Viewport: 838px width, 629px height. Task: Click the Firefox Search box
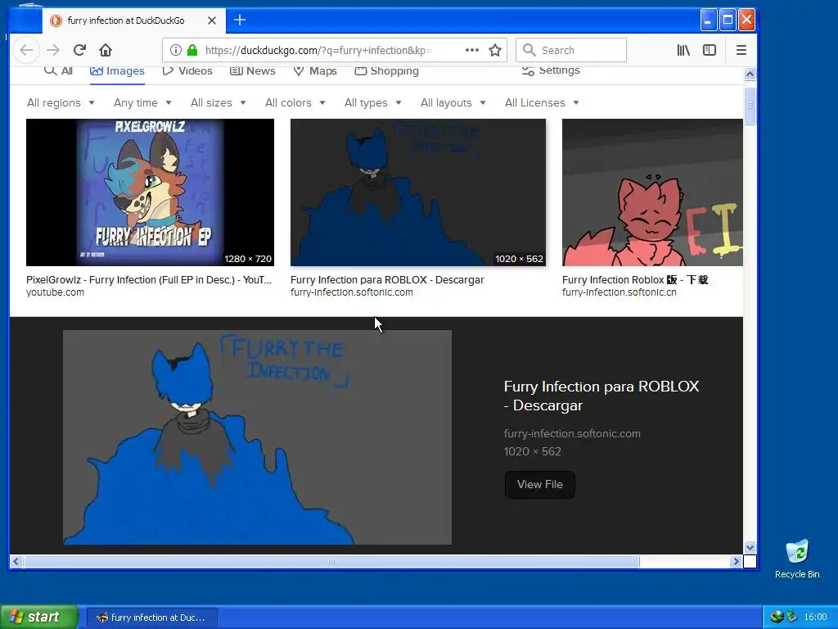570,50
